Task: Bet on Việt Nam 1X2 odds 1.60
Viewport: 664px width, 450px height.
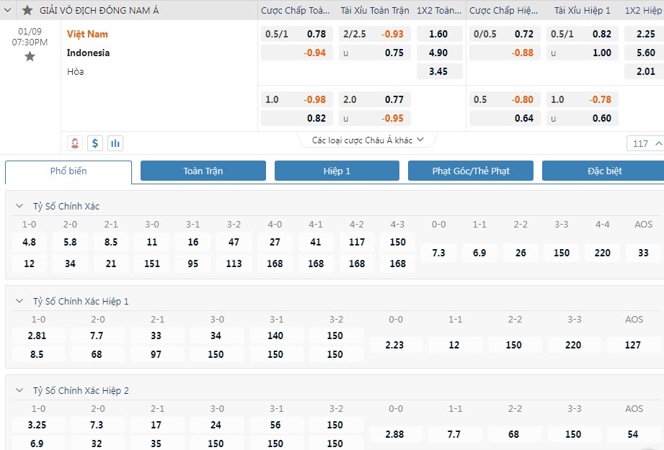Action: (x=438, y=34)
